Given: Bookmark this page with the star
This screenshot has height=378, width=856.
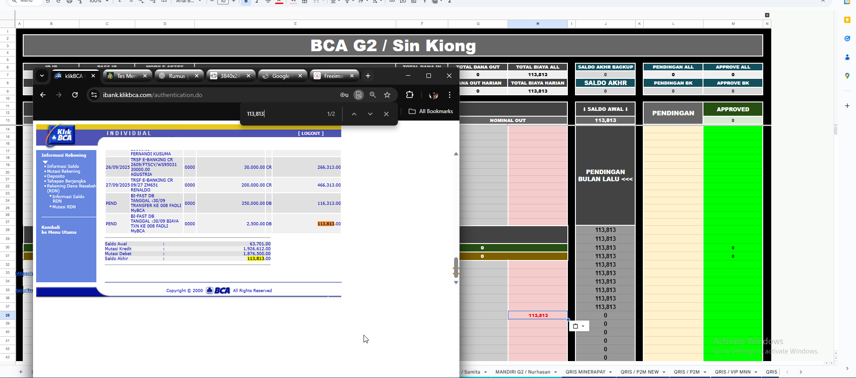Looking at the screenshot, I should click(387, 95).
